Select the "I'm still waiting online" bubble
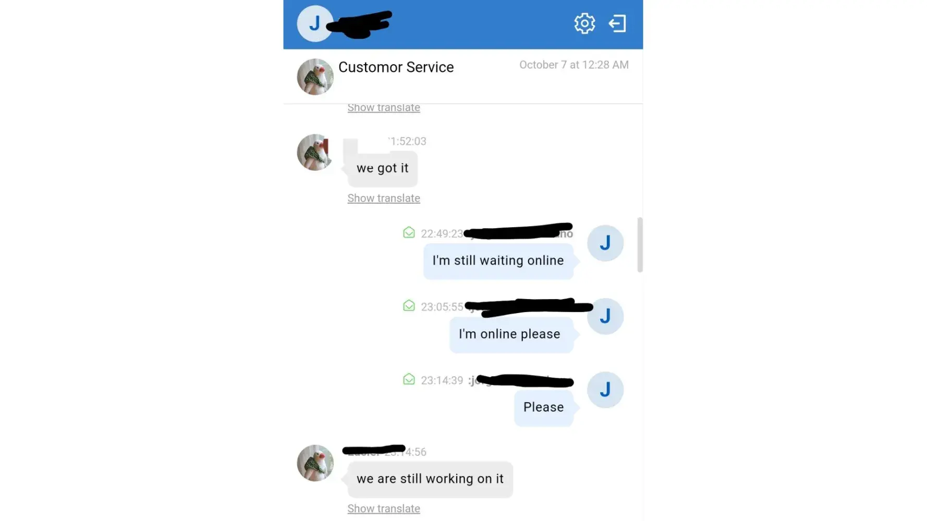This screenshot has height=521, width=927. 498,260
